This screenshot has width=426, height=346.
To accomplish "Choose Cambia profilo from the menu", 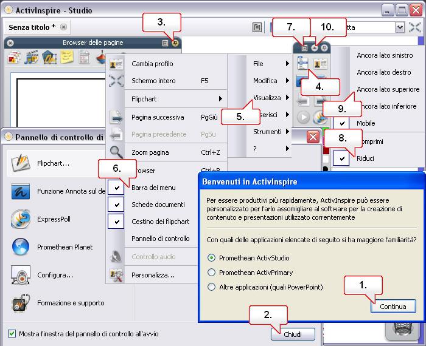I will point(166,64).
